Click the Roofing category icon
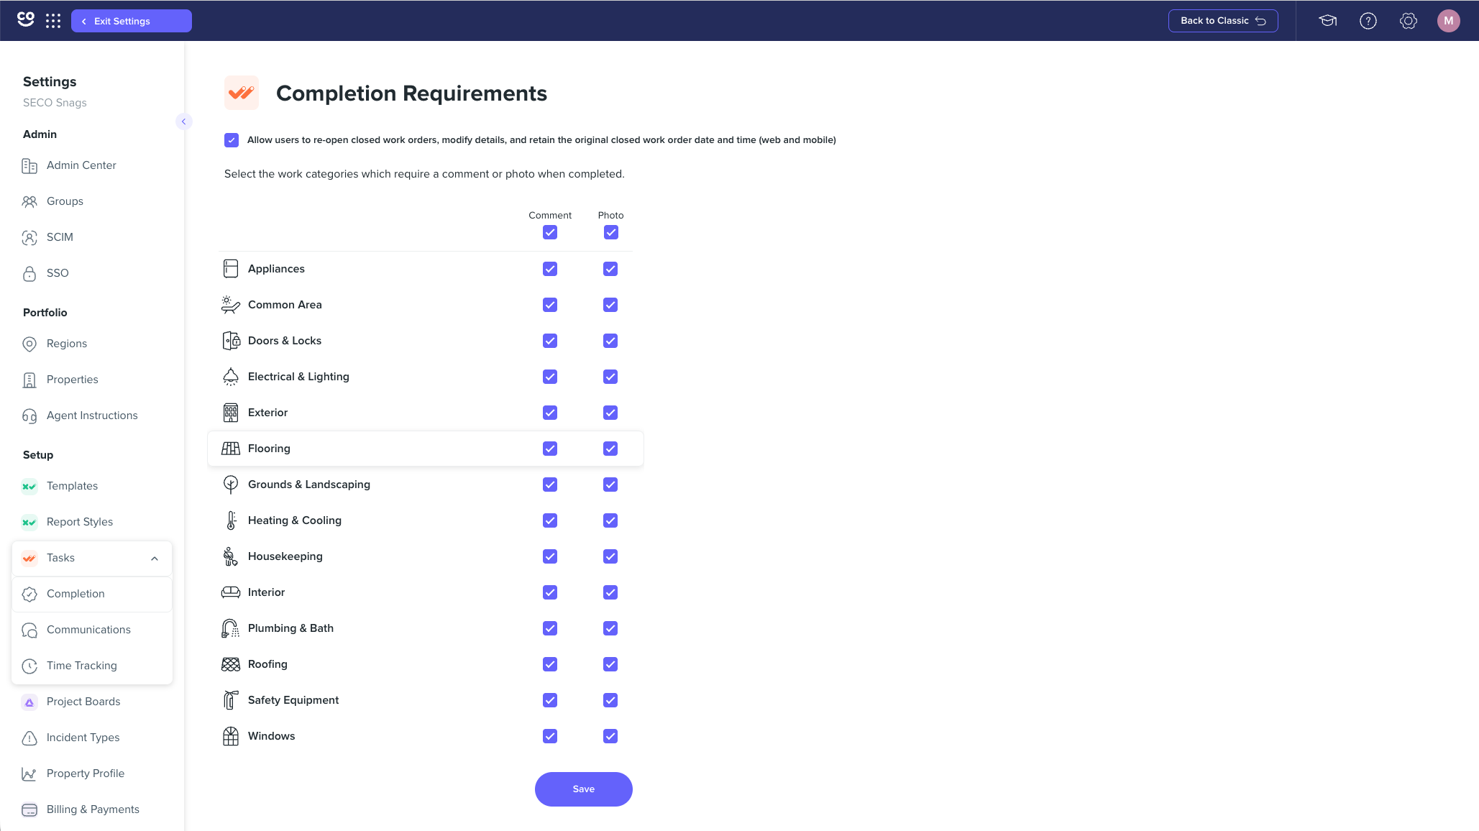Viewport: 1479px width, 831px height. (x=231, y=664)
